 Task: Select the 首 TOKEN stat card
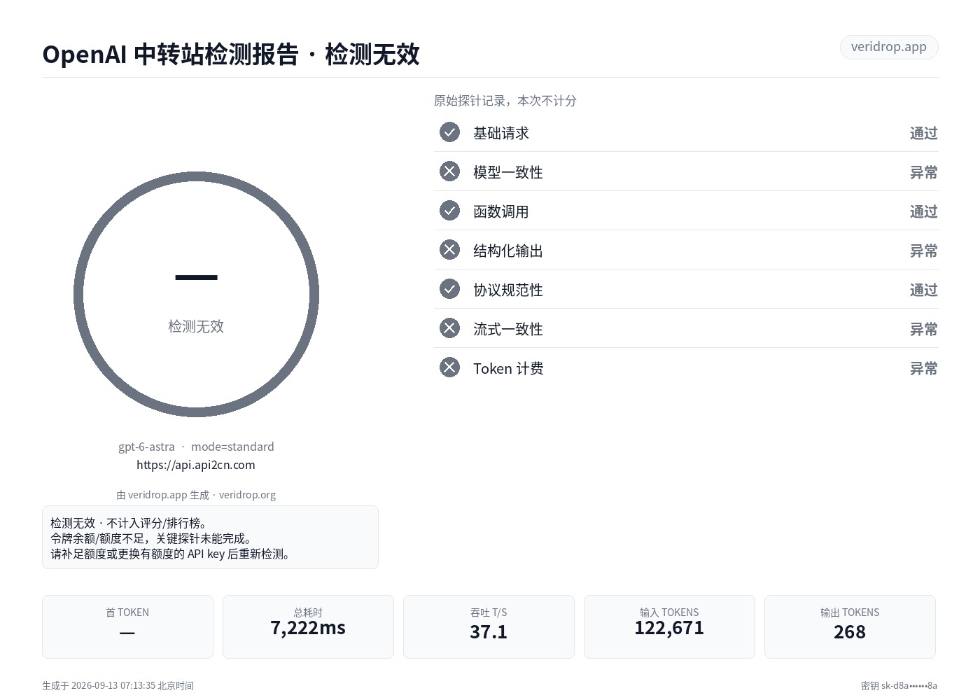[127, 626]
